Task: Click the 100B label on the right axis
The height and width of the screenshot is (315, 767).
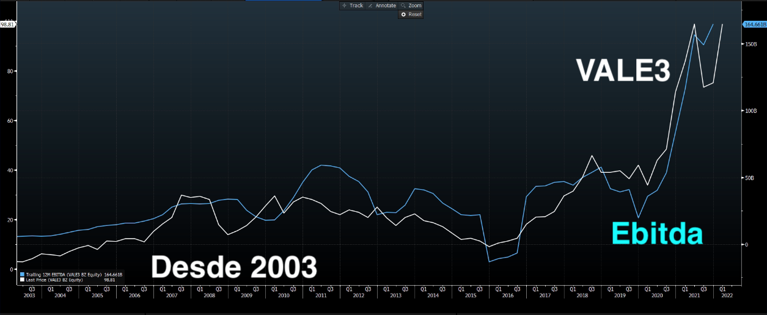Action: pyautogui.click(x=752, y=111)
